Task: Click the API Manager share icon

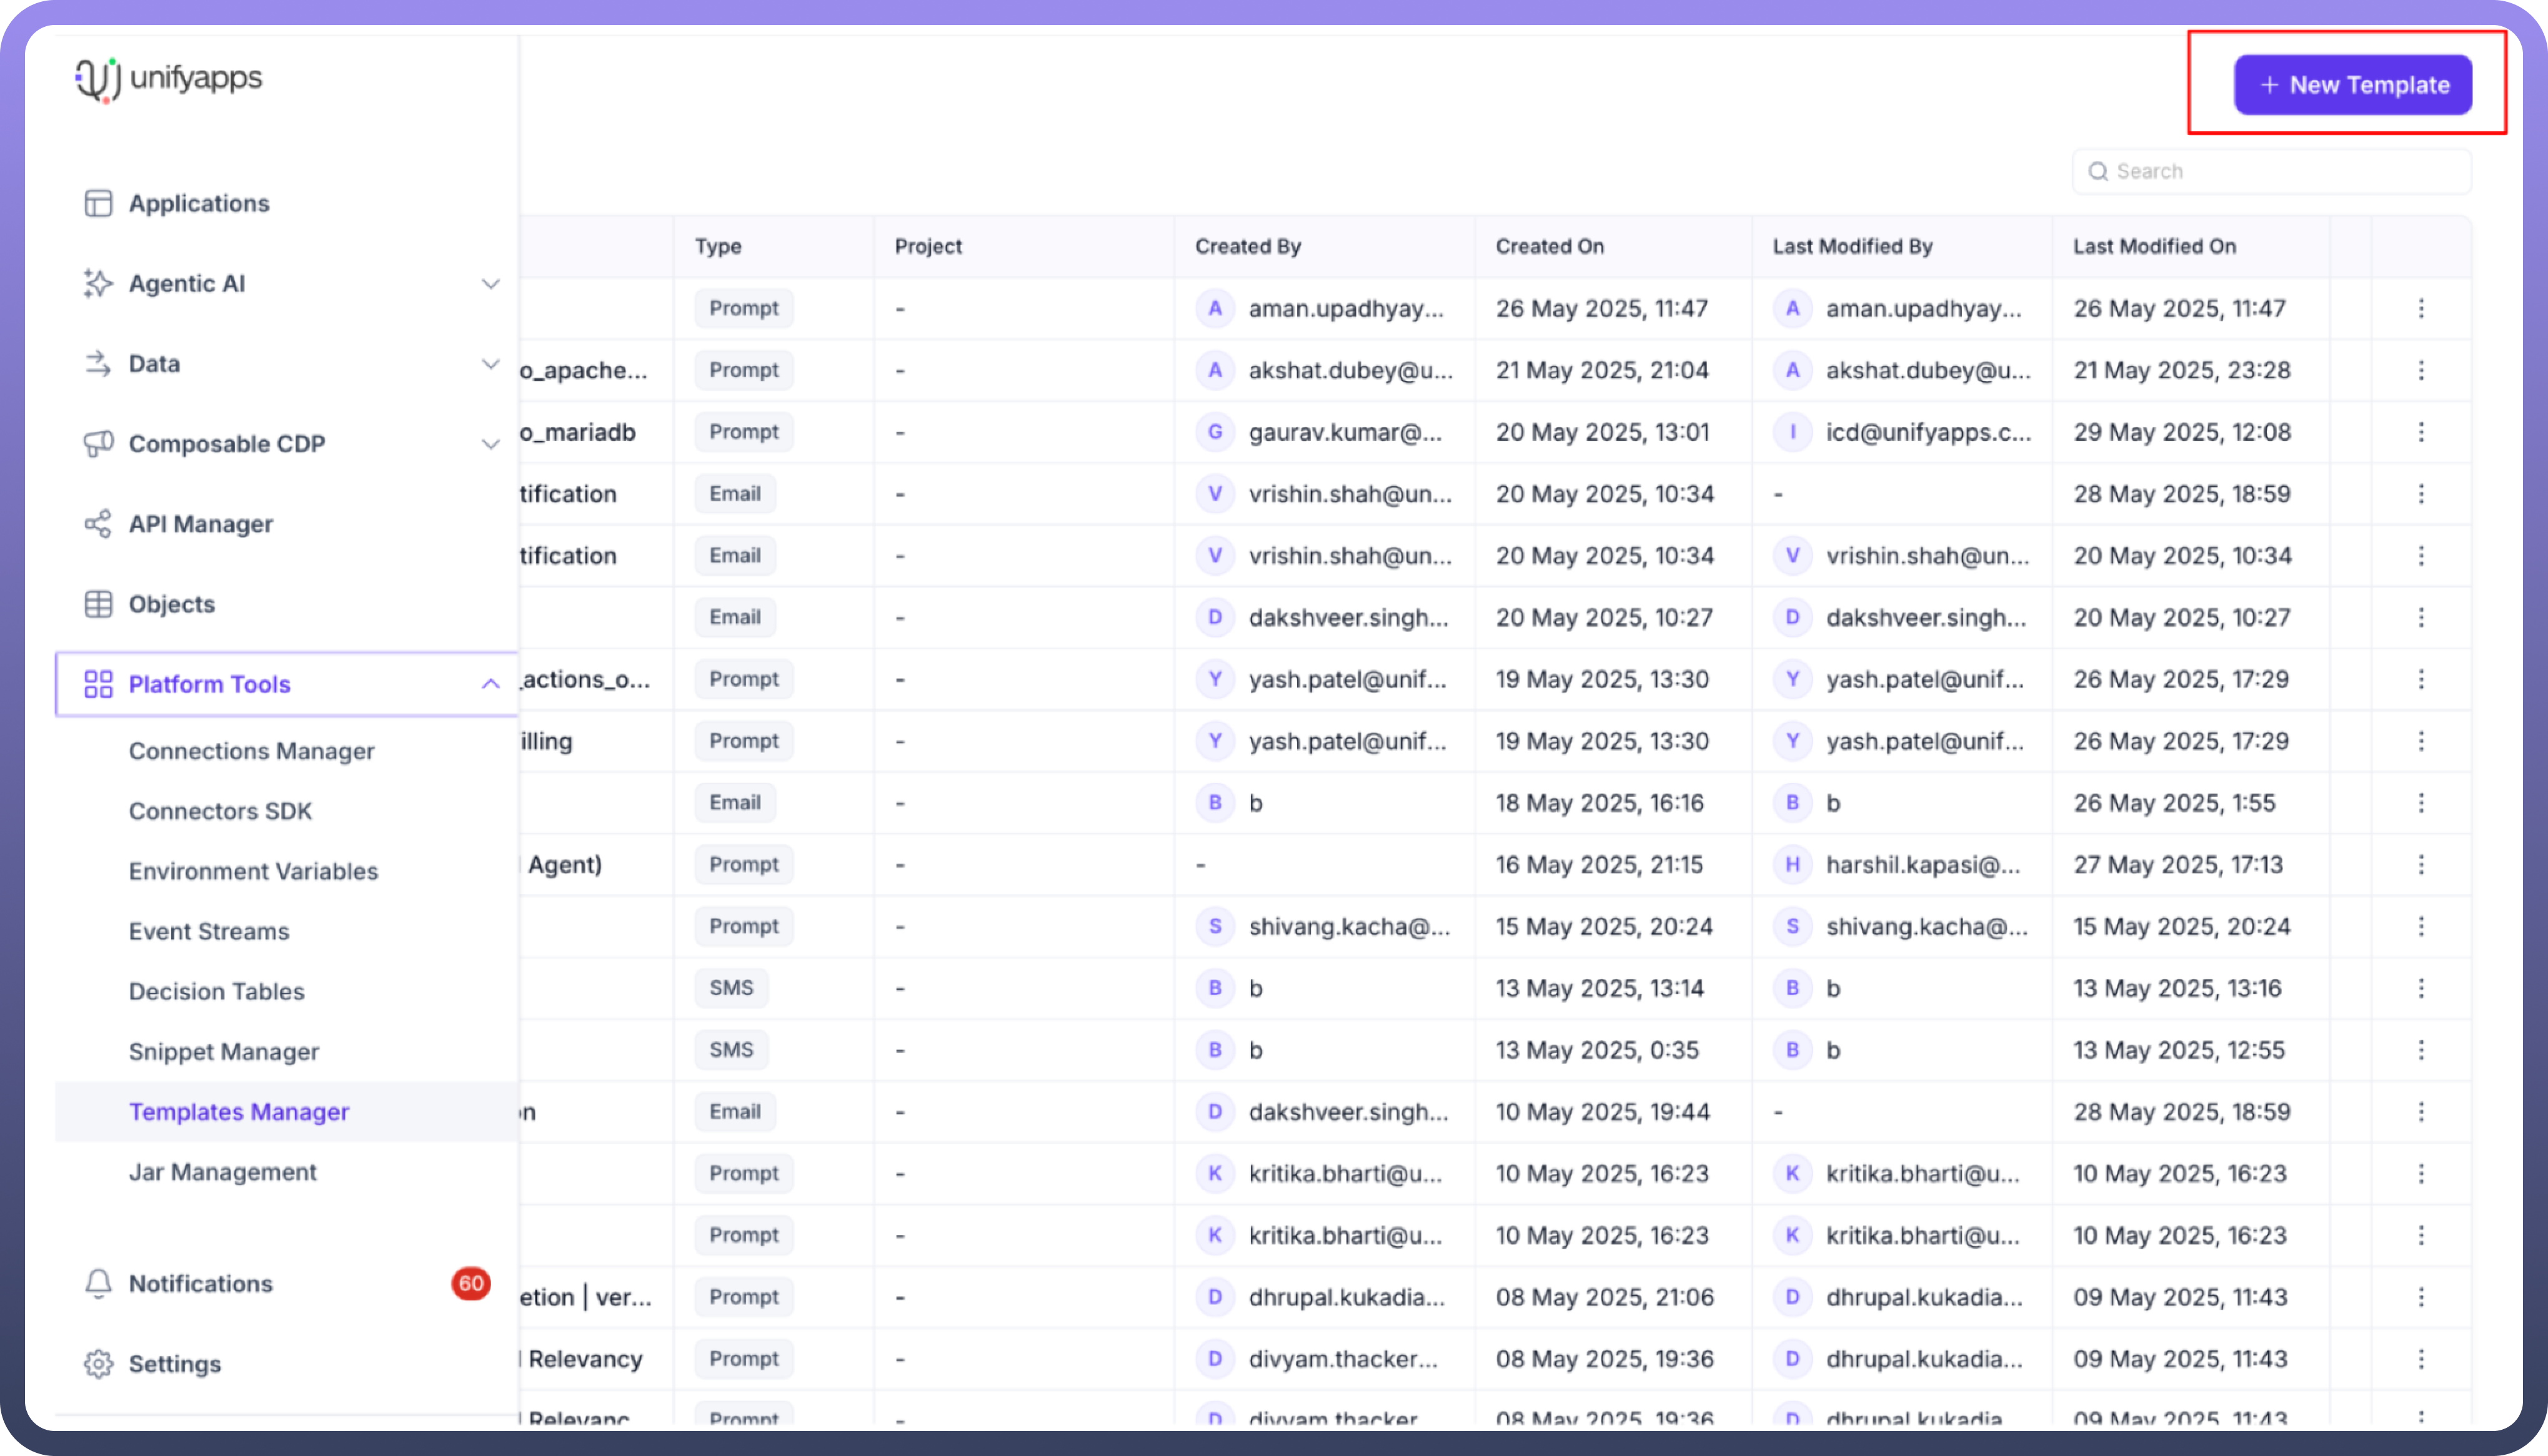Action: [98, 523]
